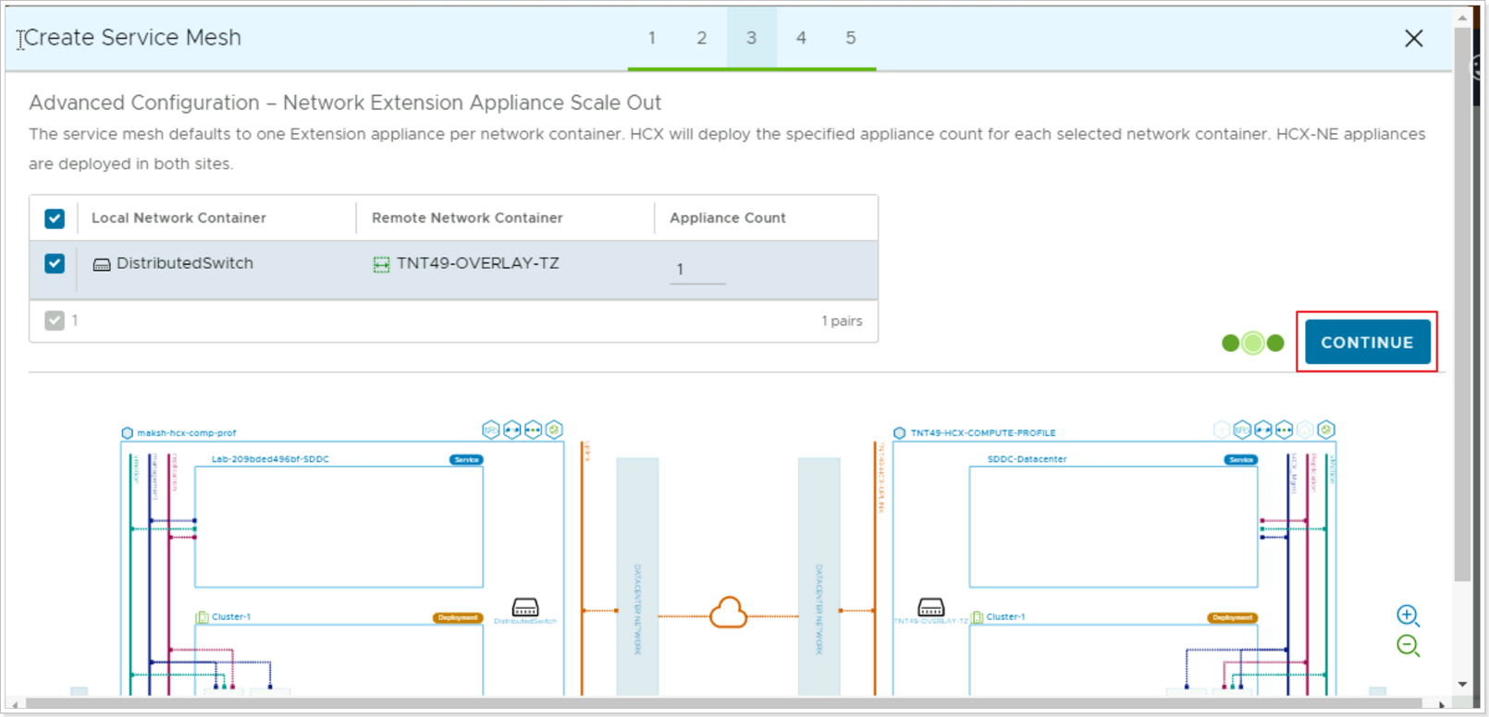The height and width of the screenshot is (717, 1489).
Task: Click the CONTINUE button
Action: click(x=1367, y=342)
